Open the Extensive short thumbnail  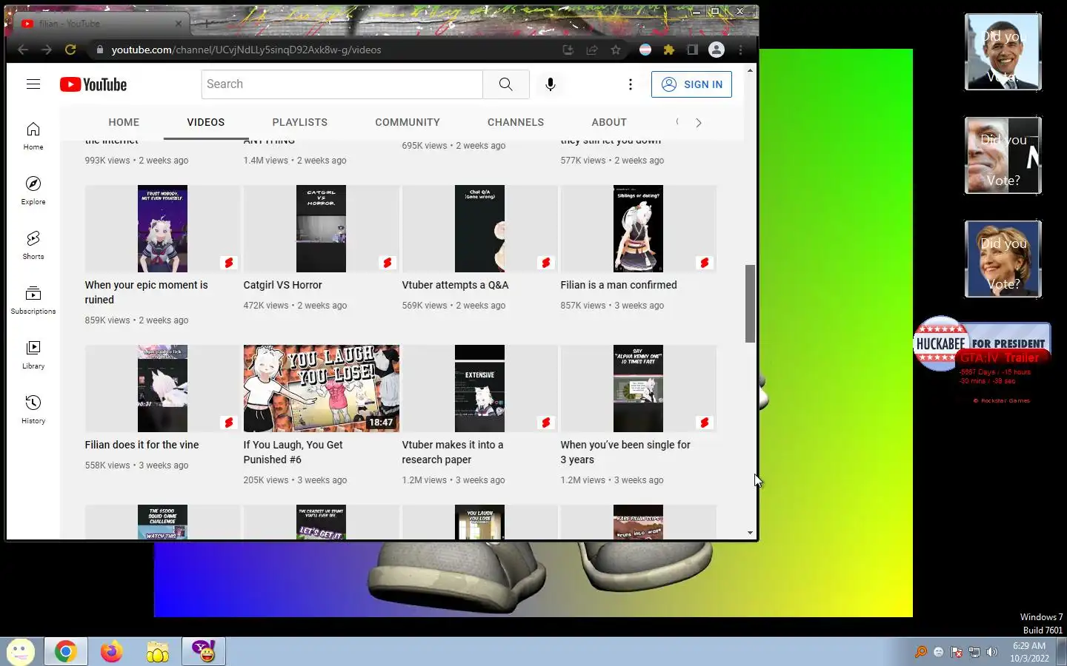[x=479, y=388]
